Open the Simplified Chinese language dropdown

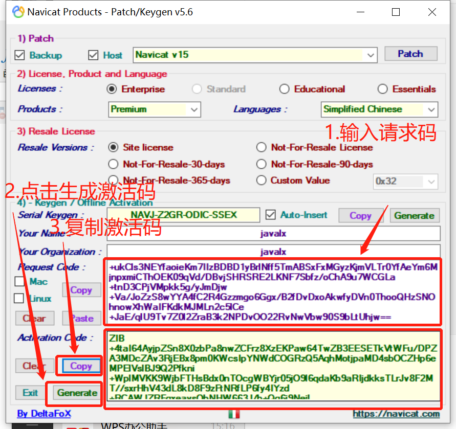(x=379, y=109)
